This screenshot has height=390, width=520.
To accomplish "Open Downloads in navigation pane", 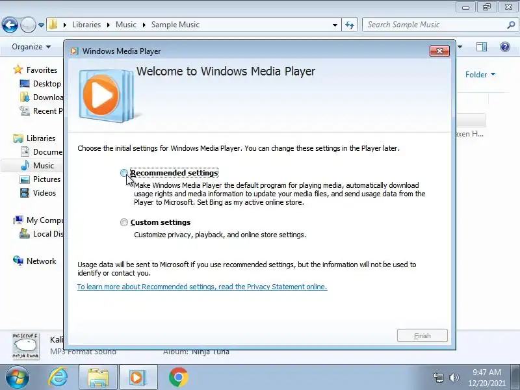I will [47, 97].
